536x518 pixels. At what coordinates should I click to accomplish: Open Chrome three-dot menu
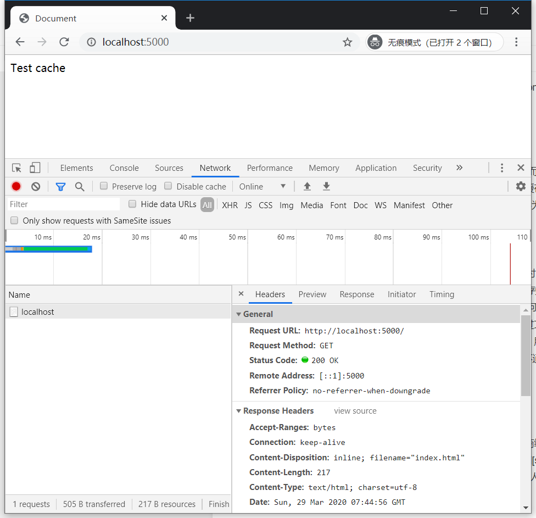click(x=516, y=42)
